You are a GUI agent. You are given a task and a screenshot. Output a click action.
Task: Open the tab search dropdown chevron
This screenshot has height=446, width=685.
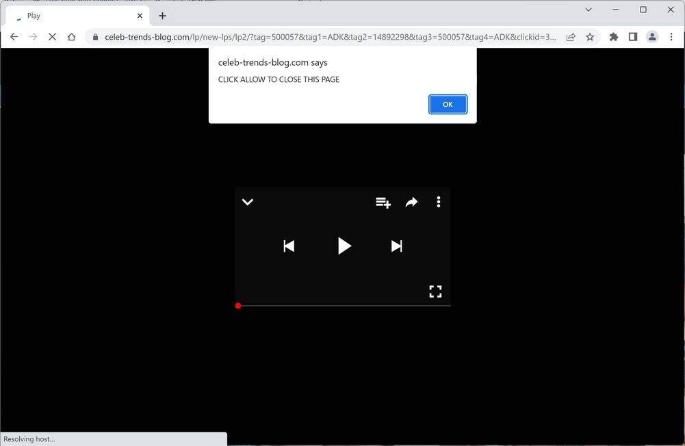coord(589,10)
